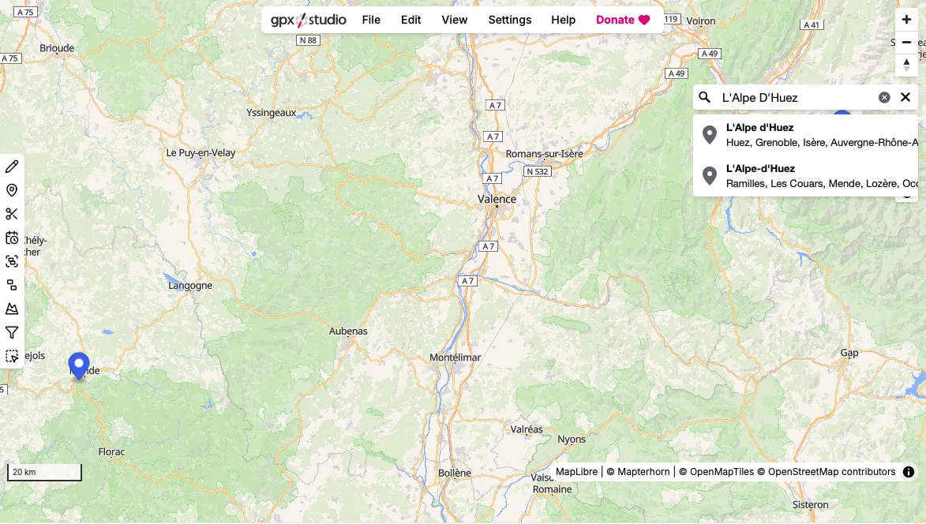
Task: Open the time calendar tool
Action: [x=12, y=238]
